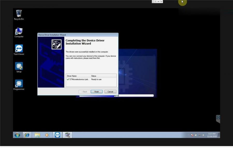Open the Programmer desktop shortcut
233x148 pixels.
pos(19,84)
